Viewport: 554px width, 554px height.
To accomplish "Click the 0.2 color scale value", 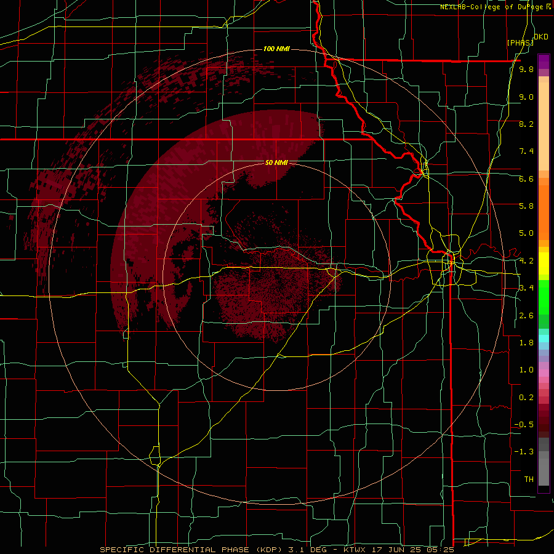I will (x=526, y=398).
